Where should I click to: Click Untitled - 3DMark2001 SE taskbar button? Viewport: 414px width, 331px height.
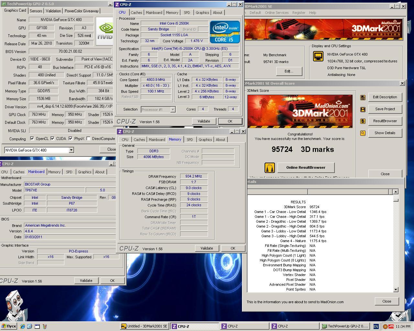(145, 326)
